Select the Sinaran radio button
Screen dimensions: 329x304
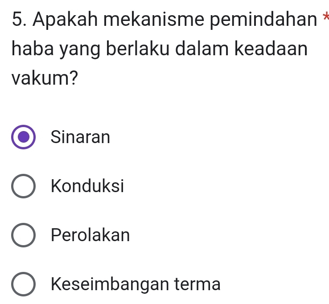[23, 137]
